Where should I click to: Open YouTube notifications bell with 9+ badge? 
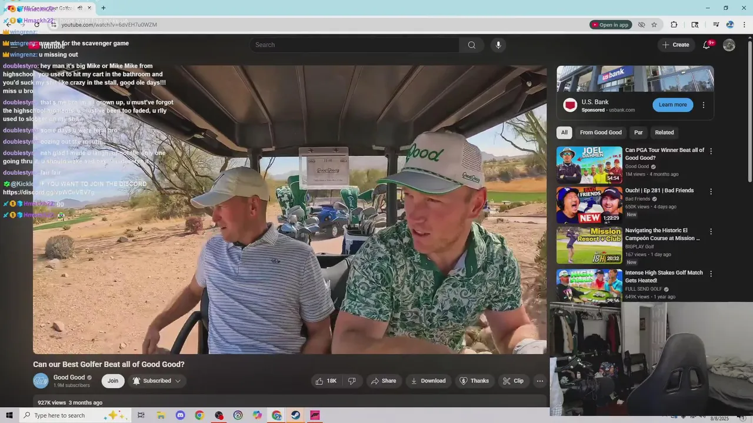coord(707,45)
